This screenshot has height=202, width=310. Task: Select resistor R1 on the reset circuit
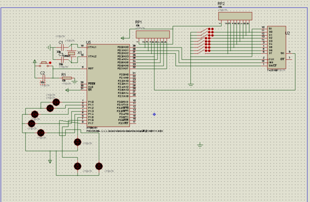point(67,78)
